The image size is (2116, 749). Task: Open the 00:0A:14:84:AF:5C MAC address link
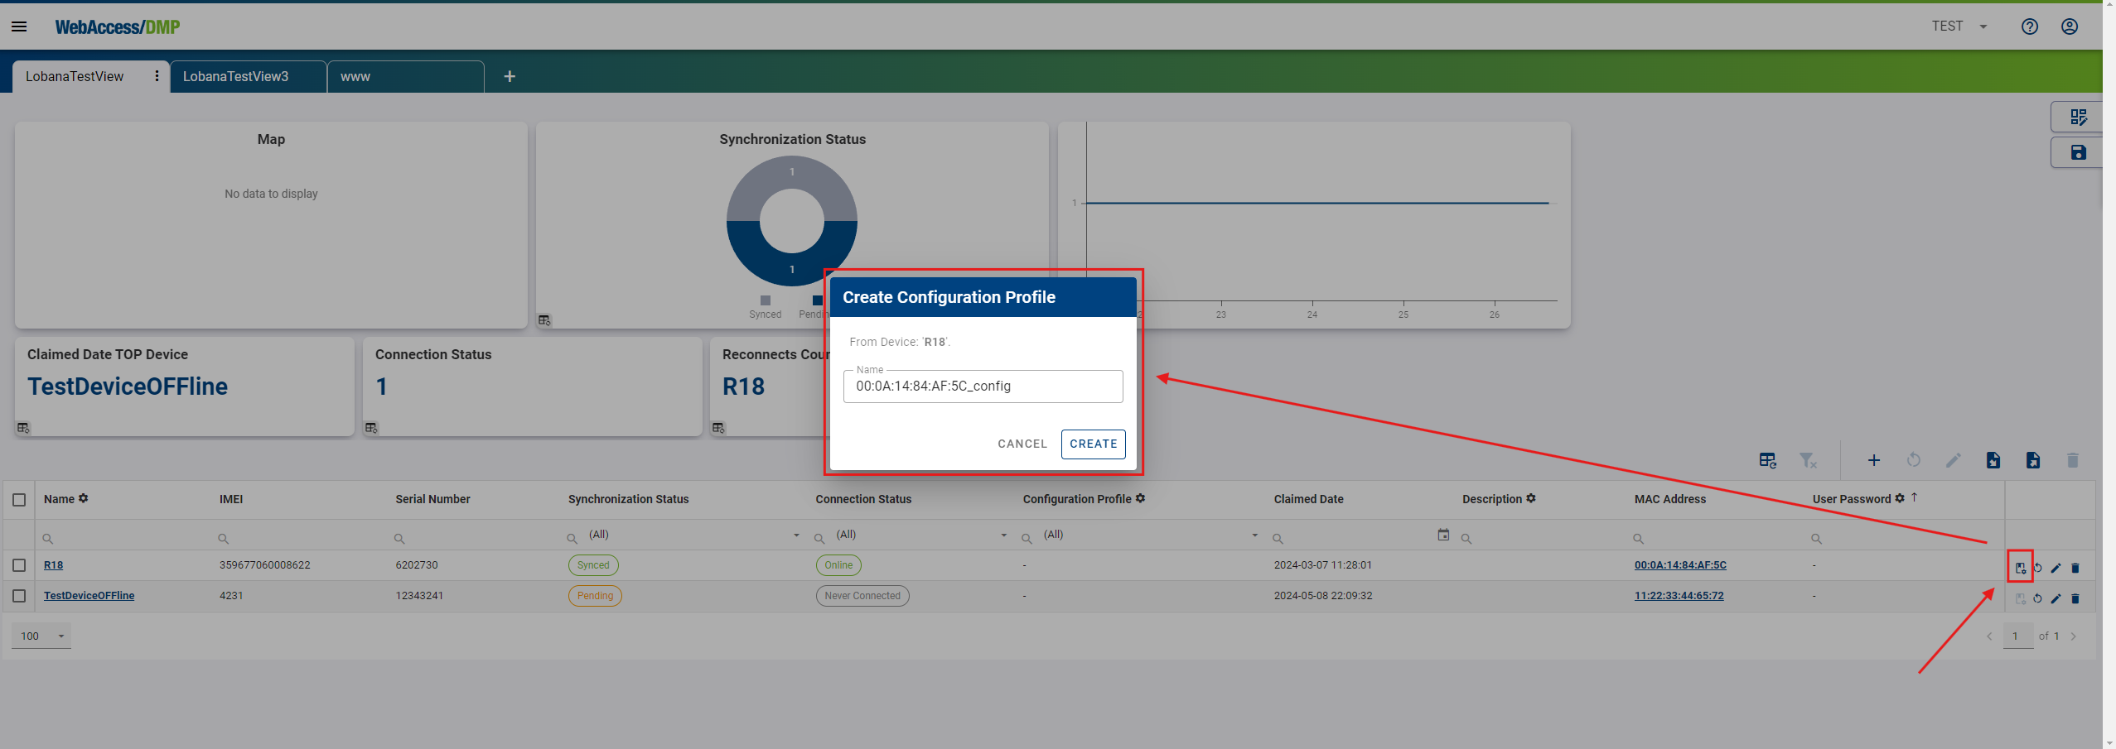point(1679,564)
